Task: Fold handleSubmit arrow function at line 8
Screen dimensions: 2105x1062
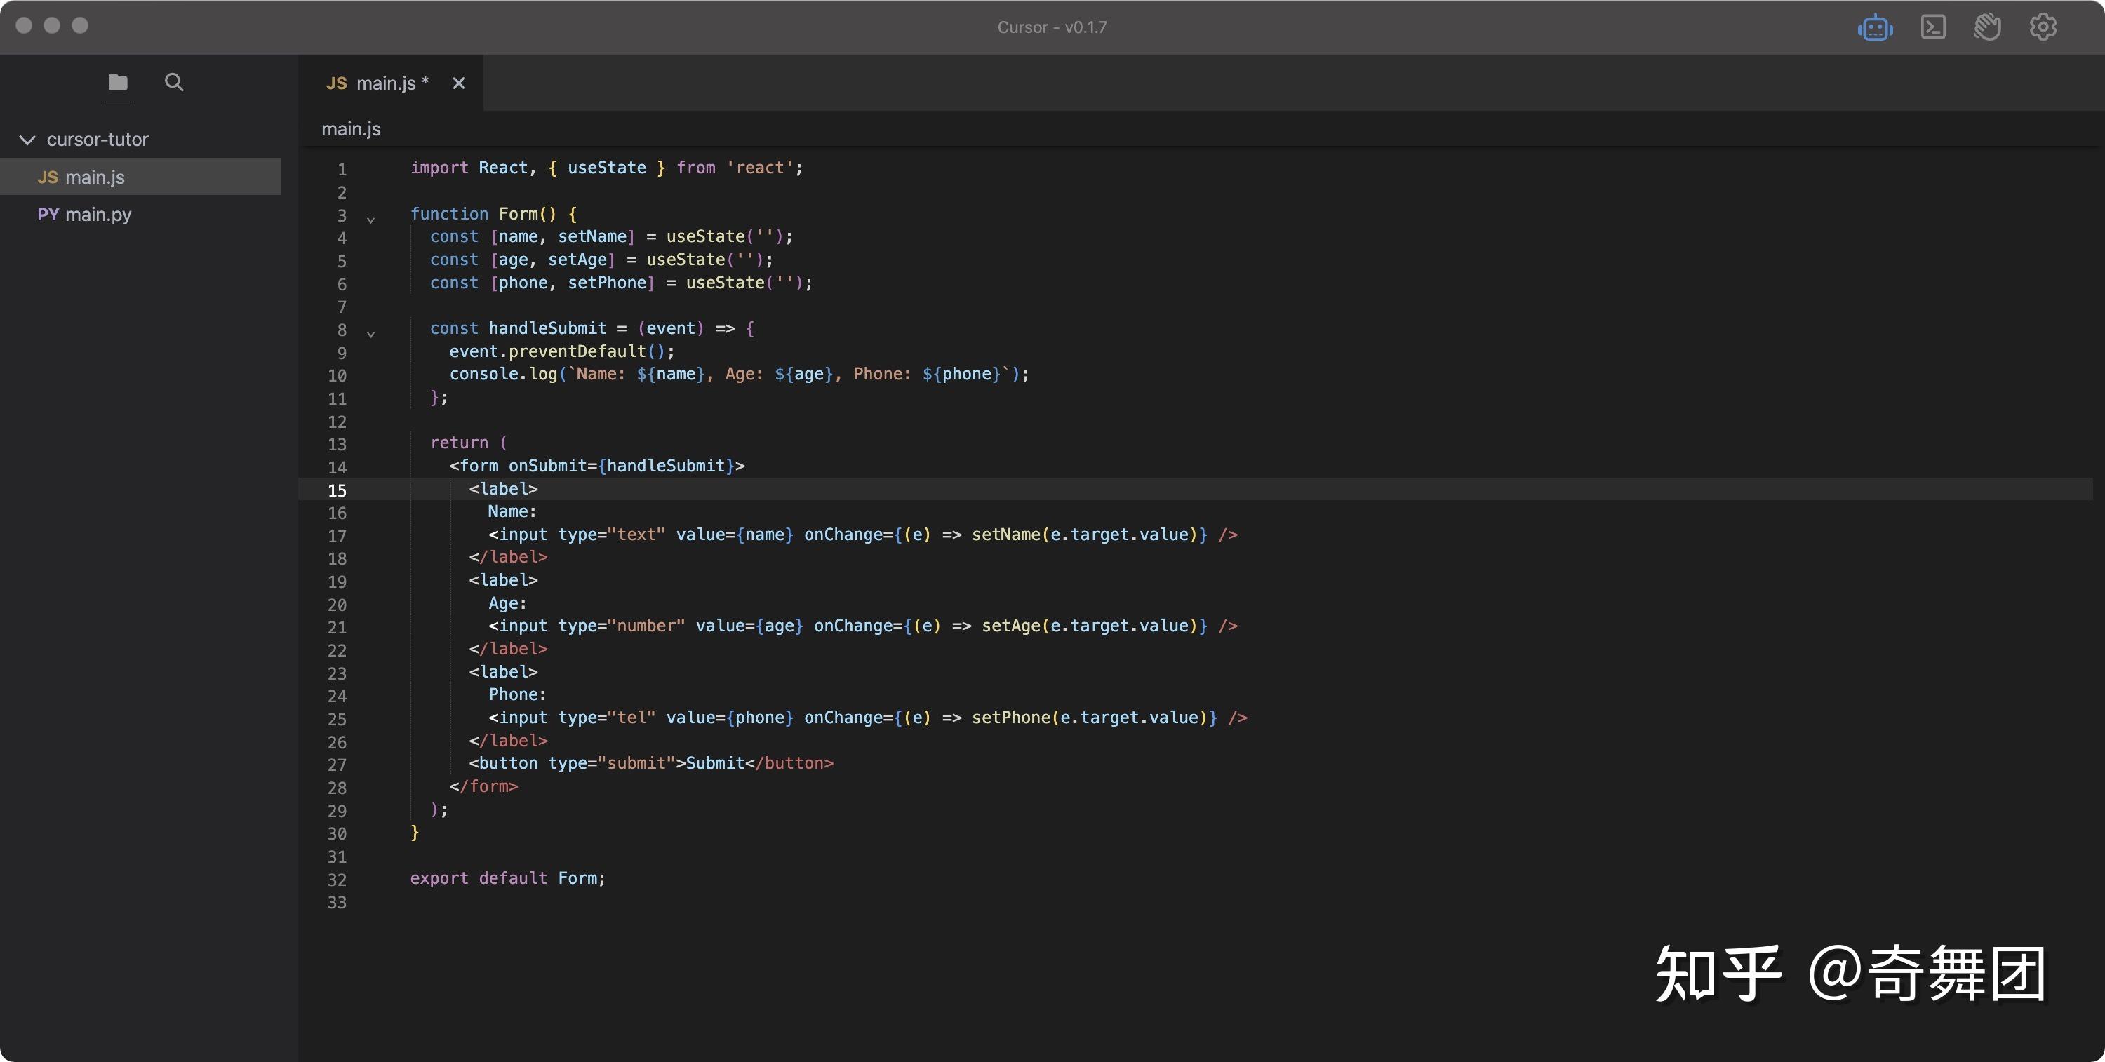Action: [x=371, y=334]
